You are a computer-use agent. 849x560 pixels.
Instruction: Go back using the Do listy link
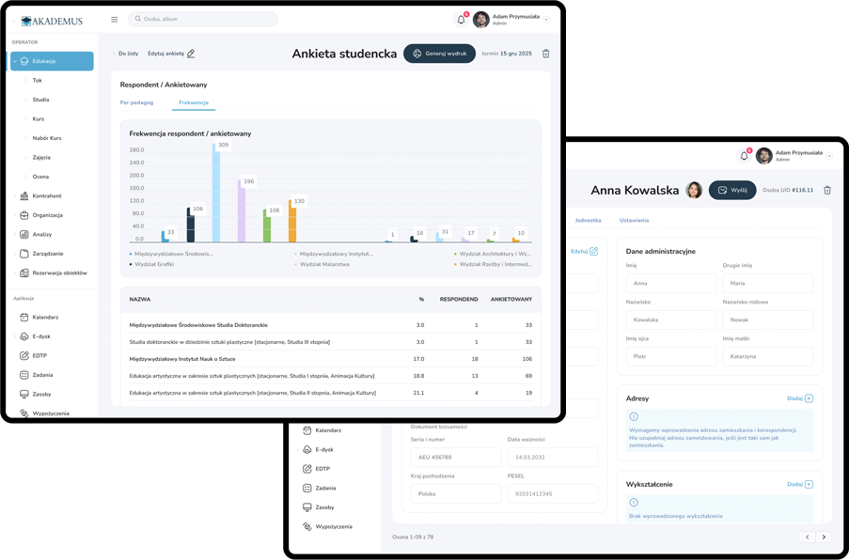pos(127,54)
